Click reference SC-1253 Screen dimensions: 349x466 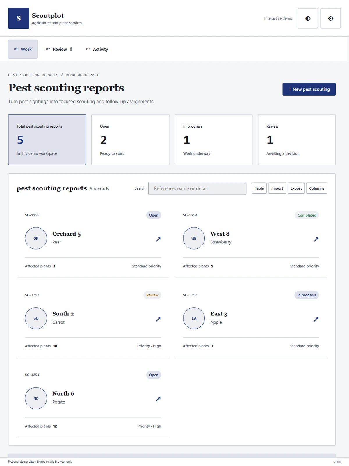click(32, 295)
